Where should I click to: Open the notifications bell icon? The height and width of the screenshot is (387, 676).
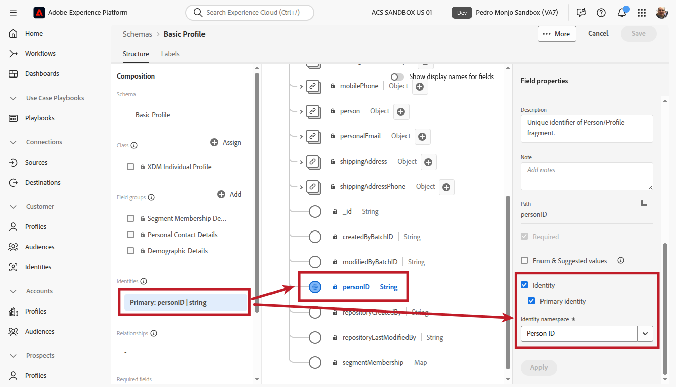coord(621,13)
